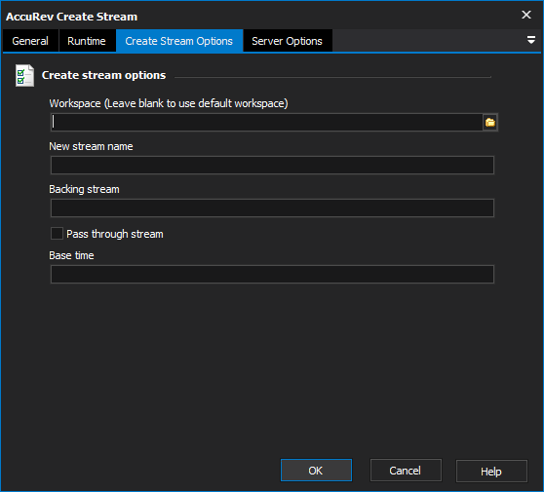
Task: Click the Backing stream text field
Action: 272,208
